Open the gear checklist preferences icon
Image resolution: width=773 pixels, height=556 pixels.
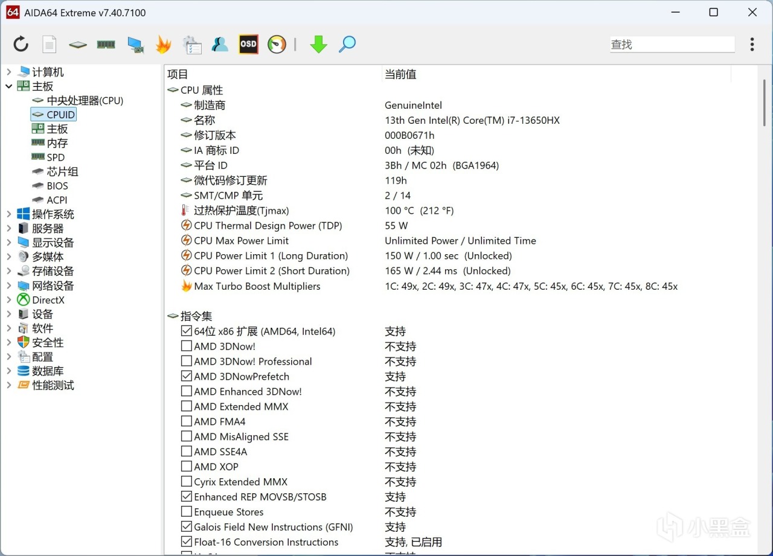coord(192,45)
